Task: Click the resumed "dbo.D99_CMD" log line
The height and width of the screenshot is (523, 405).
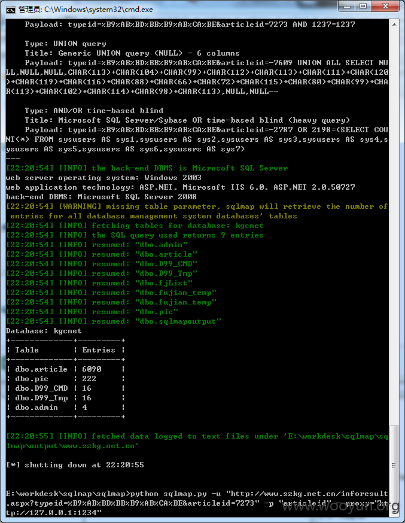Action: (x=102, y=264)
